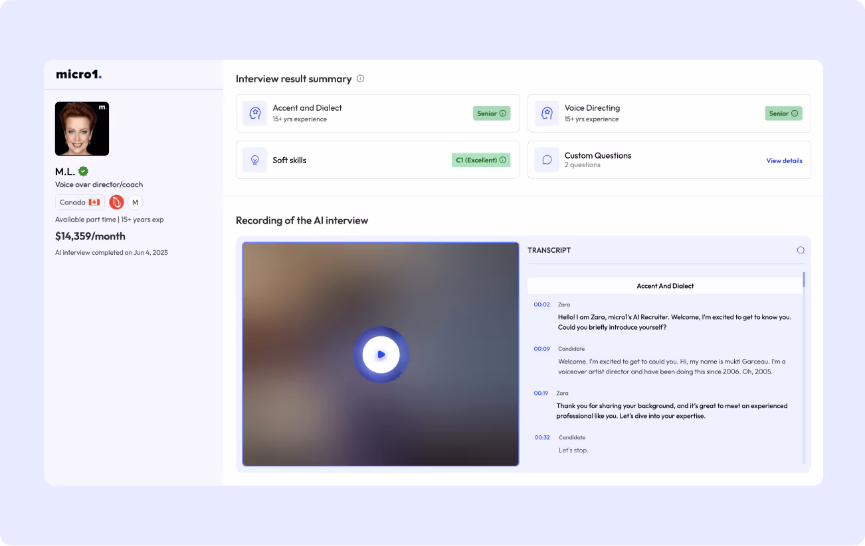The width and height of the screenshot is (865, 546).
Task: Search the transcript with magnifier icon
Action: click(801, 250)
